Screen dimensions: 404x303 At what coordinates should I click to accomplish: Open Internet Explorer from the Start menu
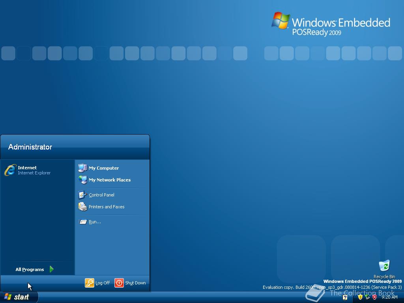37,170
